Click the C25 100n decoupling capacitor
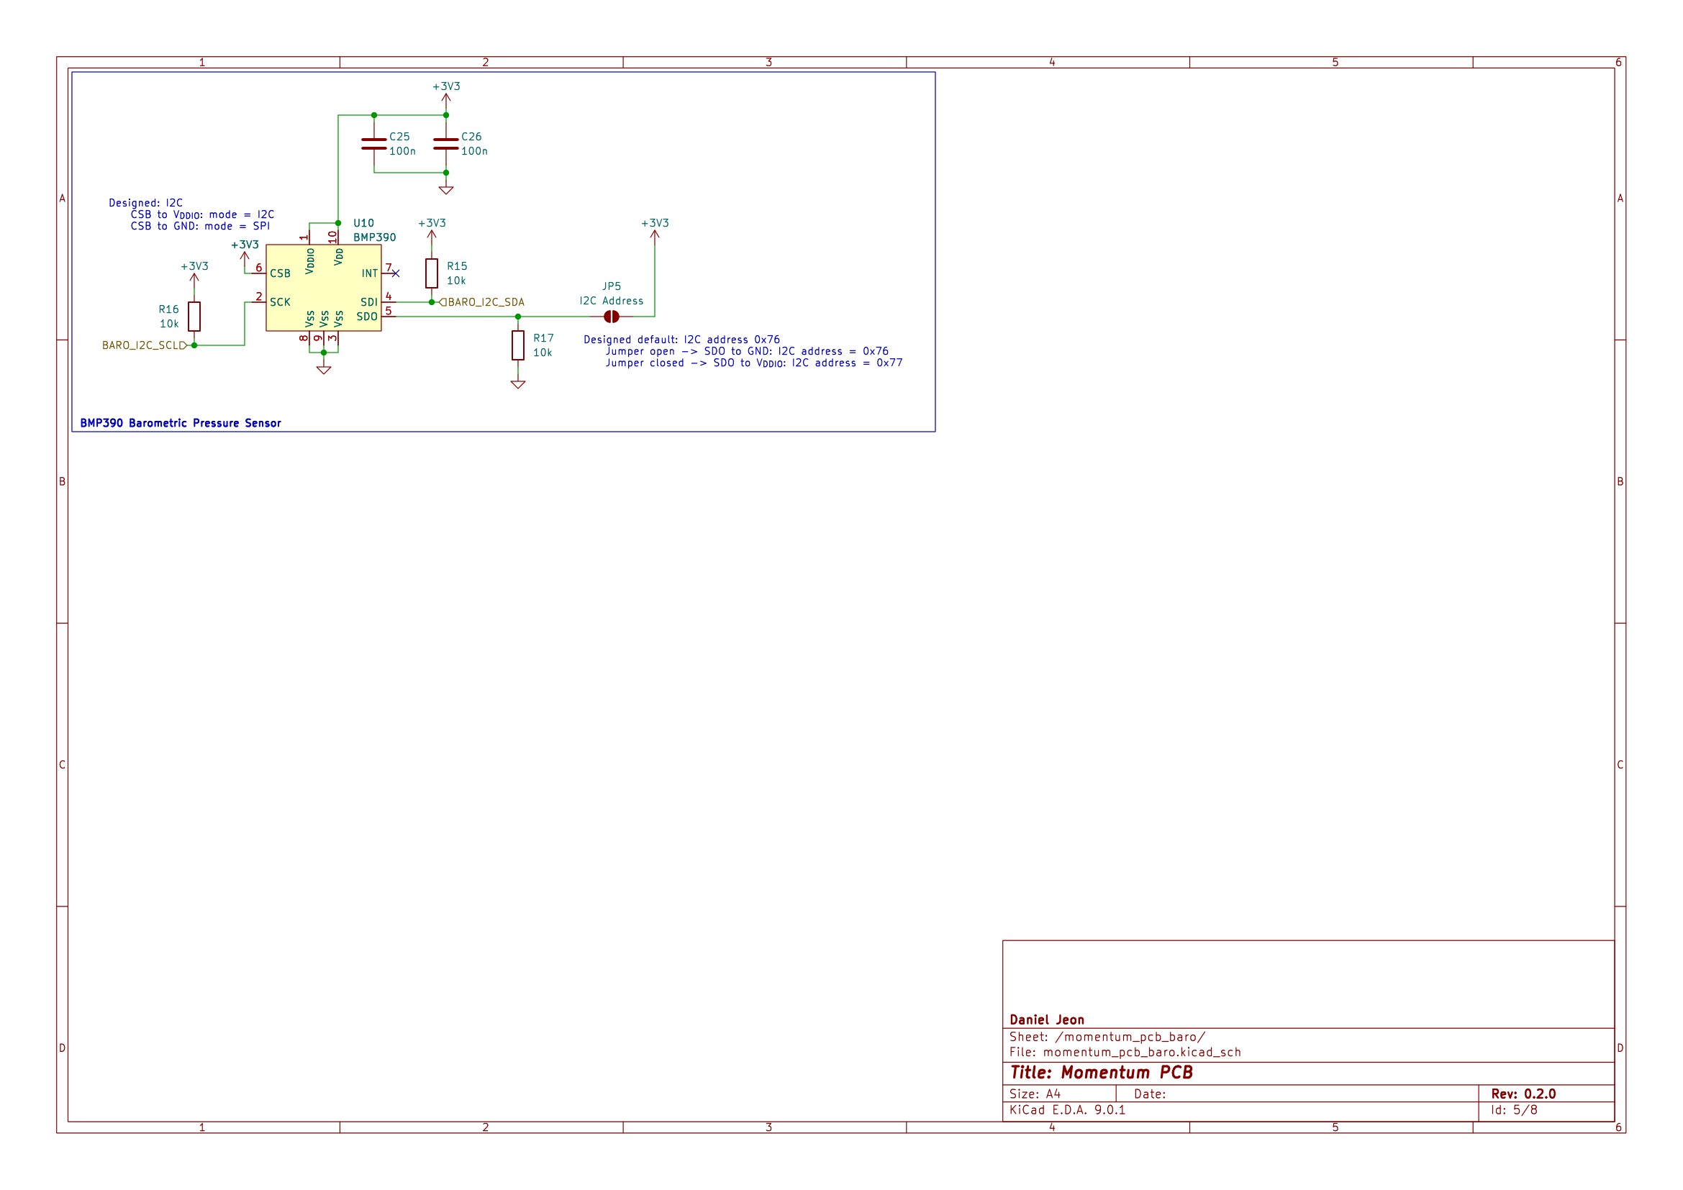The height and width of the screenshot is (1190, 1683). (374, 145)
